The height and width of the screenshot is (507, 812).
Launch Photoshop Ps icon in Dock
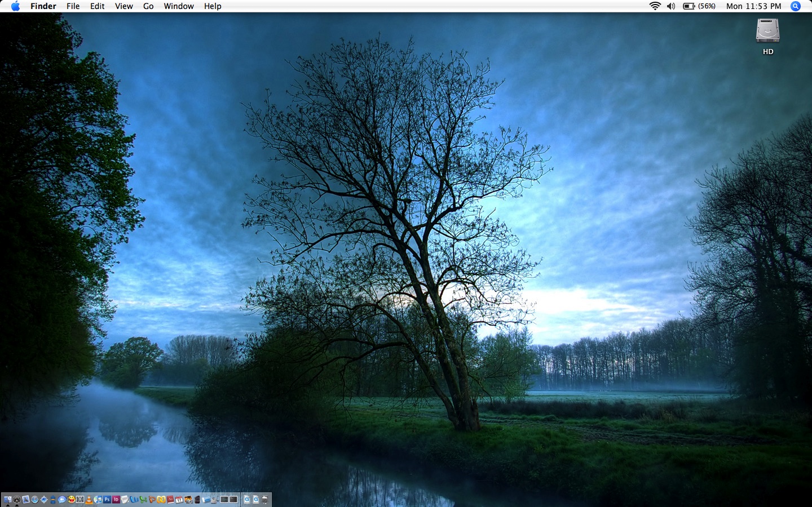(107, 499)
